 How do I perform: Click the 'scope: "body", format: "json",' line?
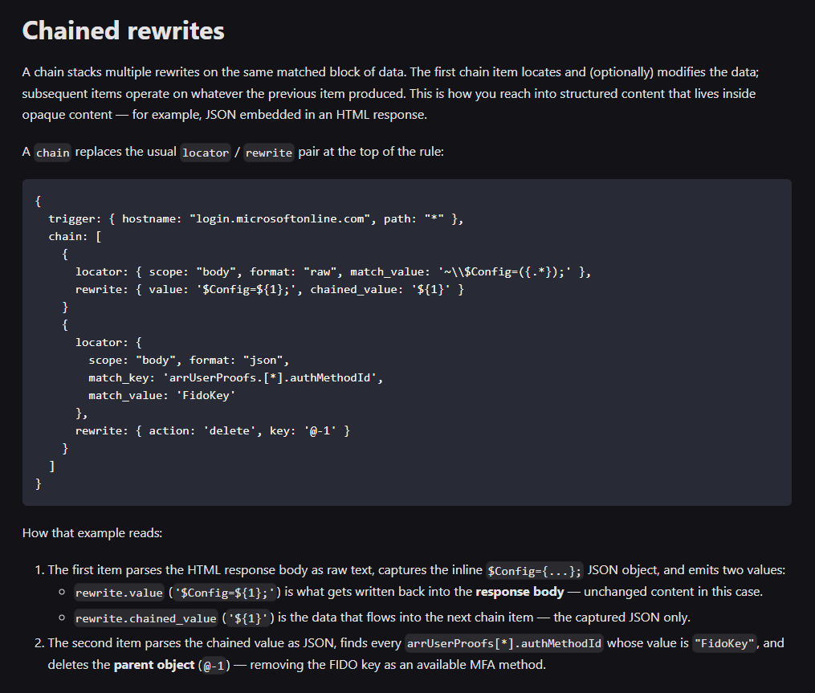[x=189, y=361]
